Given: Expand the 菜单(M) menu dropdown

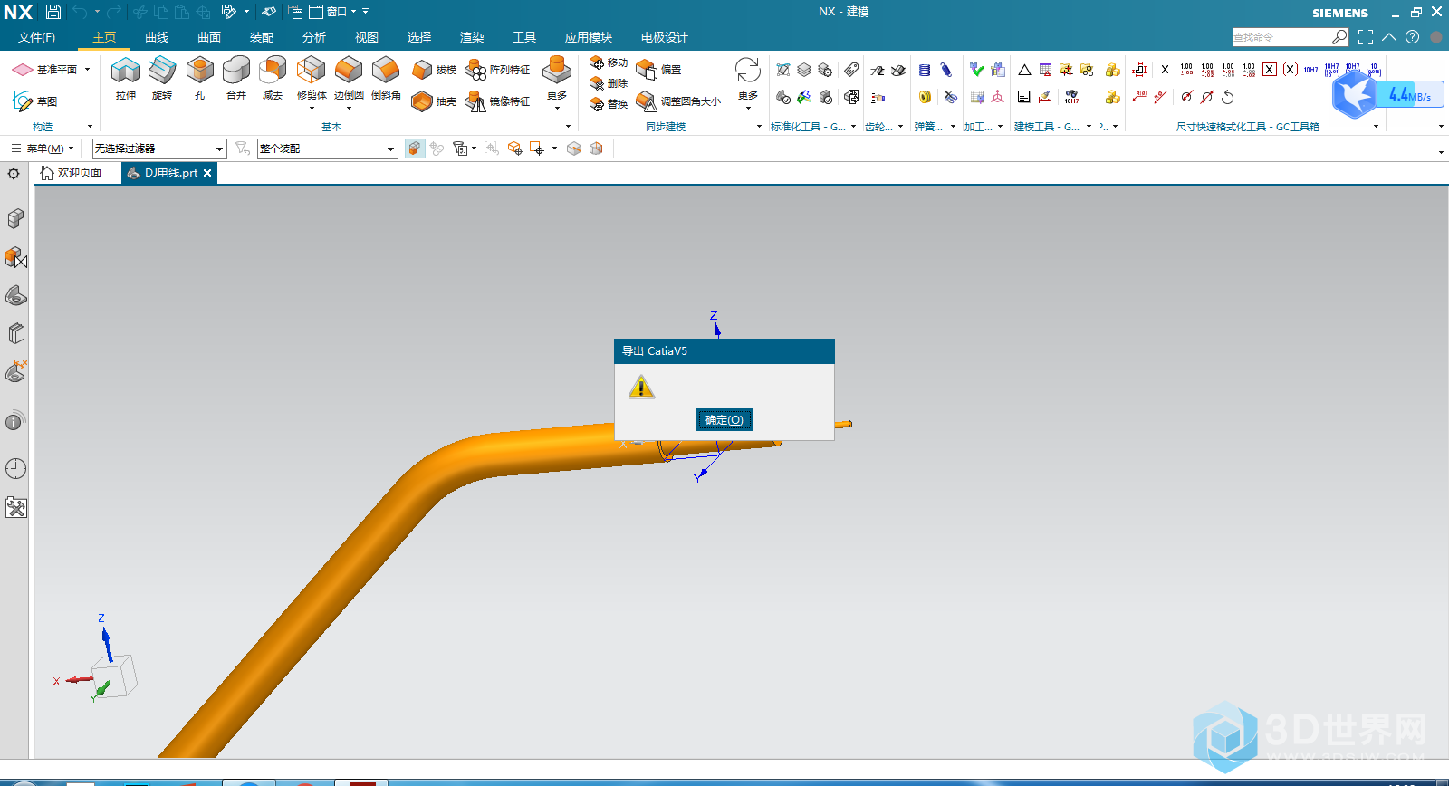Looking at the screenshot, I should (x=43, y=149).
